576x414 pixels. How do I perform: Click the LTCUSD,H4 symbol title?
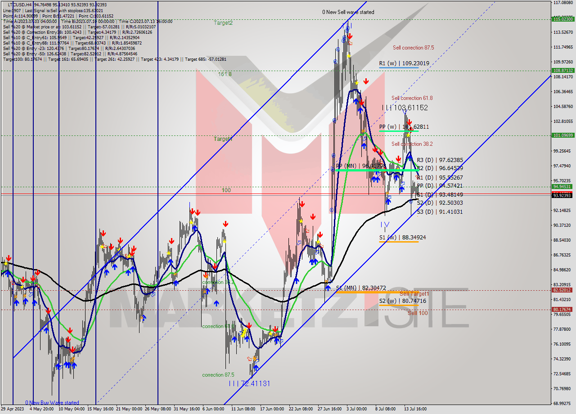(20, 4)
